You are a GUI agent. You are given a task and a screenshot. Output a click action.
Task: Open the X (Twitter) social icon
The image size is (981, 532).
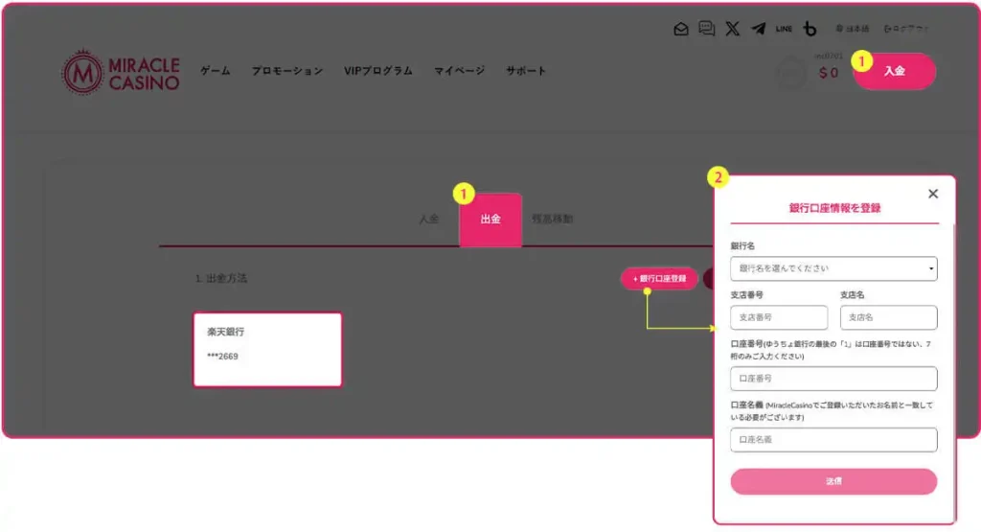(732, 29)
